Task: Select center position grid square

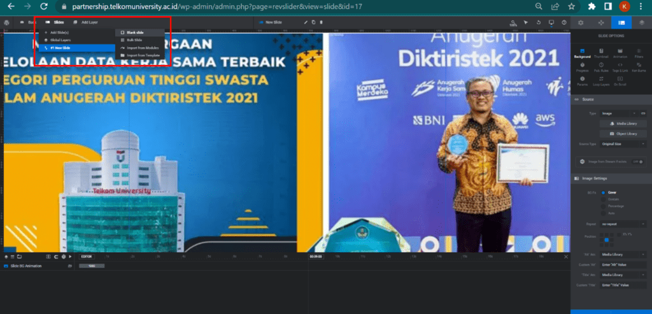Action: 607,240
